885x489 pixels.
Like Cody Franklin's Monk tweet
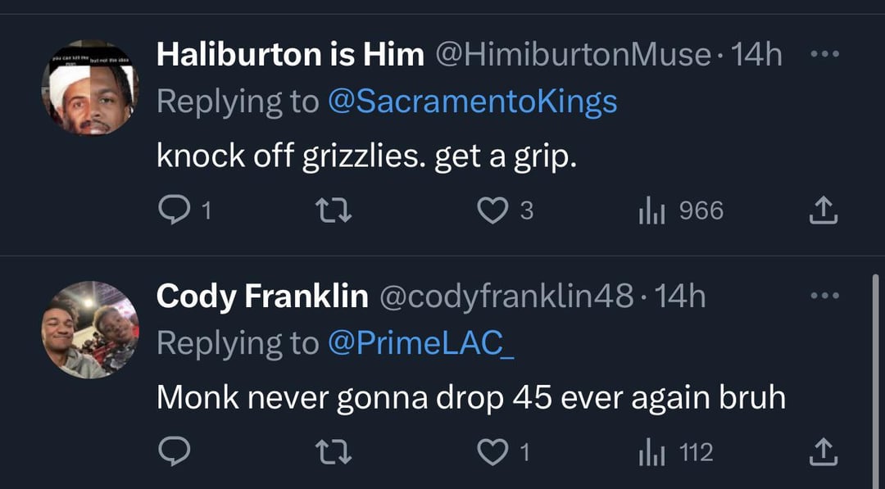[492, 452]
